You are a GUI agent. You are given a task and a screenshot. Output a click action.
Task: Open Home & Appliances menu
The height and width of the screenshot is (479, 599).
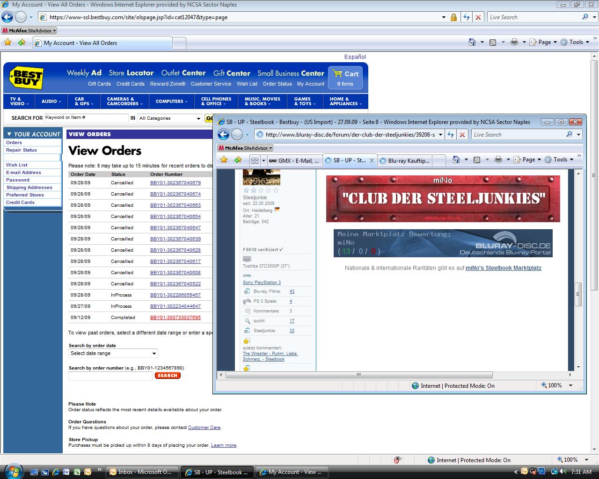tap(346, 102)
